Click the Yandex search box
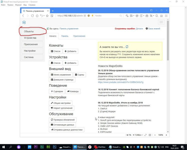Image resolution: width=187 pixels, height=150 pixels. [107, 16]
